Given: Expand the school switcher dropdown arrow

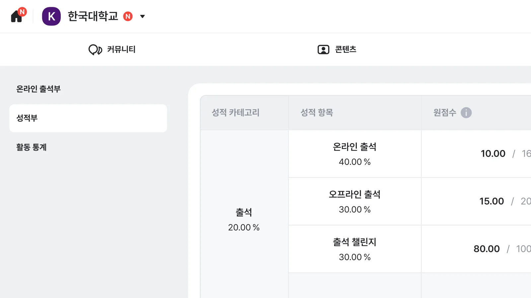Looking at the screenshot, I should [x=143, y=16].
